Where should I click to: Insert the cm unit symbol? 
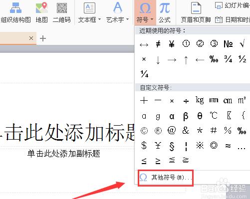228,101
